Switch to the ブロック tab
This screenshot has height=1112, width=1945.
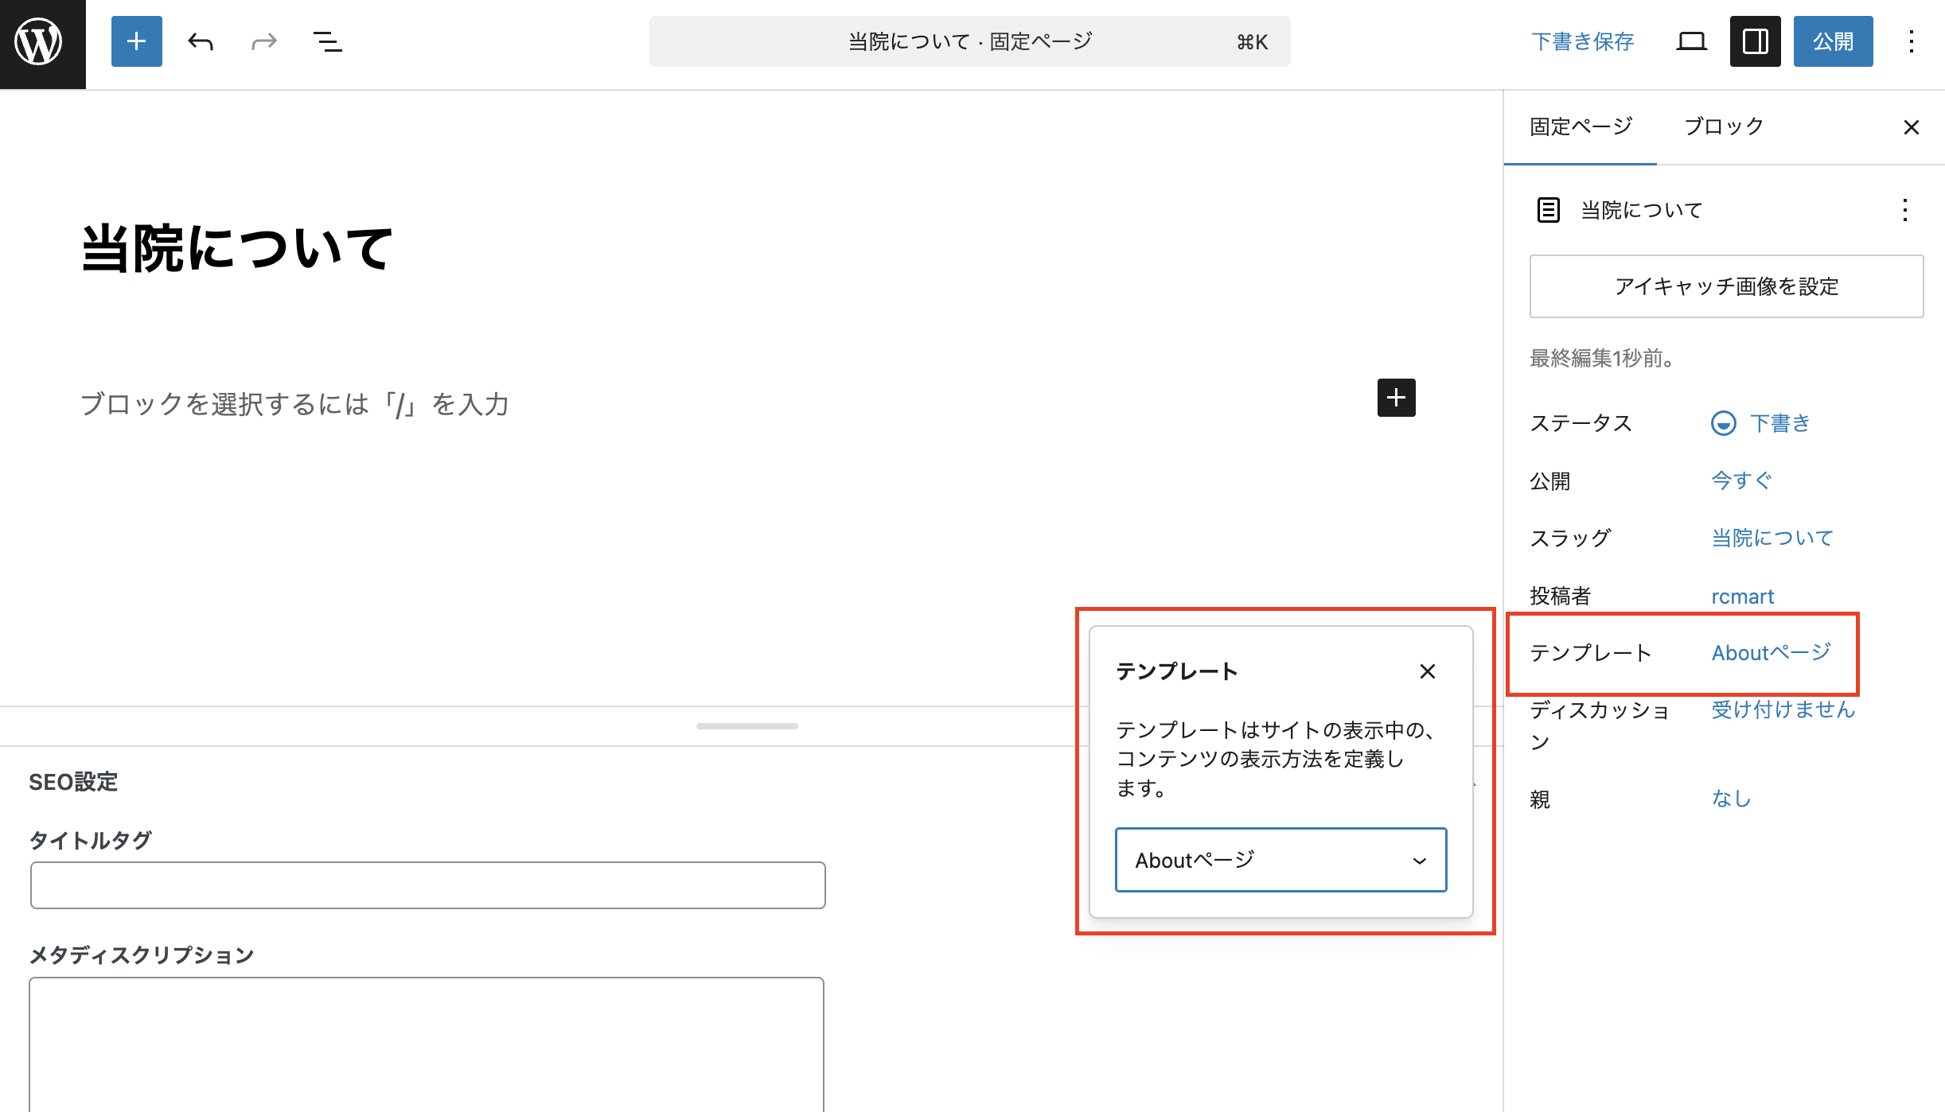click(1724, 126)
